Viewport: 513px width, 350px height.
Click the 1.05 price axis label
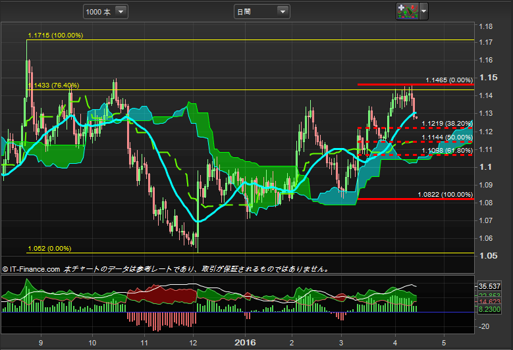point(488,255)
